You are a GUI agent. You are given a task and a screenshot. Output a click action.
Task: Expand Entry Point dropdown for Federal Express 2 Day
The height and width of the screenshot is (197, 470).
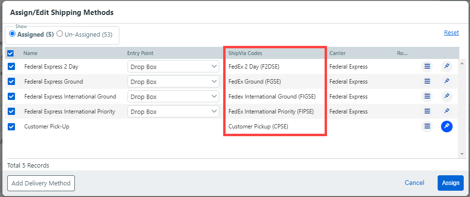pyautogui.click(x=173, y=67)
